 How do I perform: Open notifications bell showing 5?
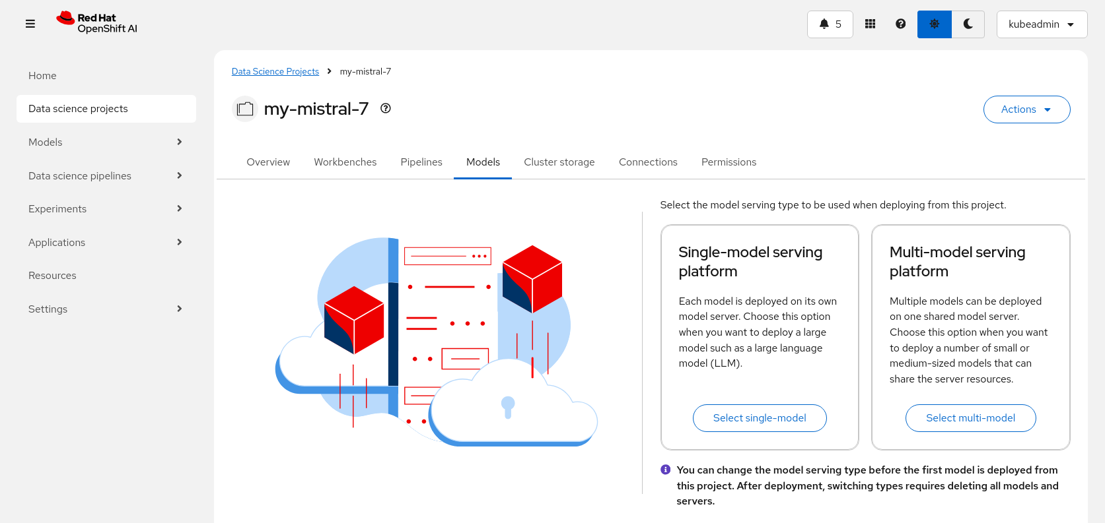coord(830,24)
